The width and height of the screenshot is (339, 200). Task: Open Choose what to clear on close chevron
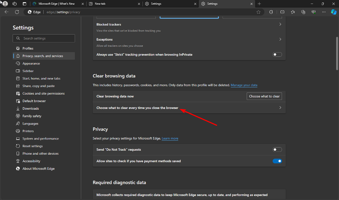tap(280, 108)
